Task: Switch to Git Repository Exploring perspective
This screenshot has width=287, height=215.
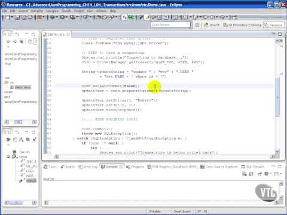Action: pyautogui.click(x=242, y=25)
